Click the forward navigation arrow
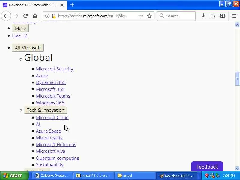This screenshot has width=240, height=180. [x=16, y=16]
